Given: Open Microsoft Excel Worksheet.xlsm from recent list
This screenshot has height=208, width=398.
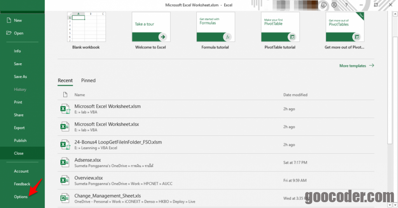Looking at the screenshot, I should (x=216, y=109).
